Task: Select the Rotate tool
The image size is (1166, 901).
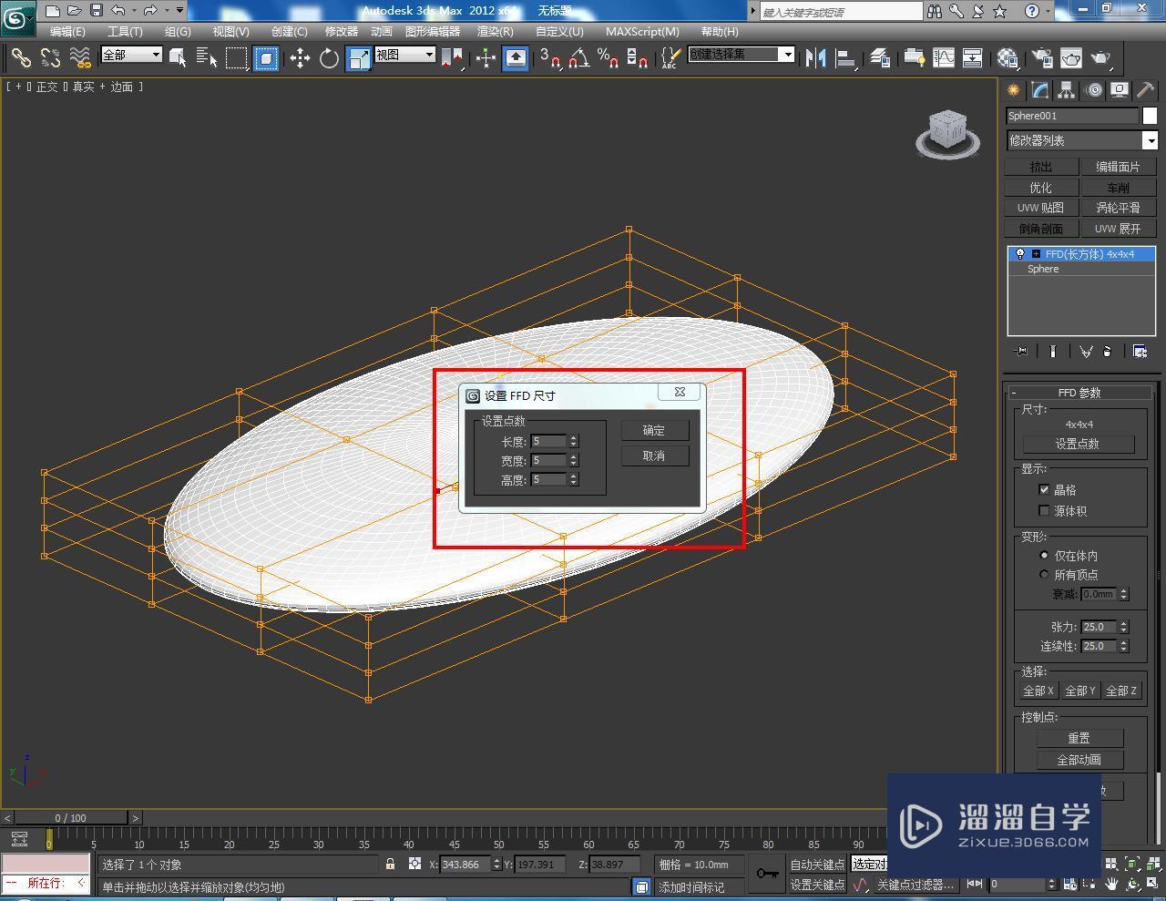Action: point(329,57)
